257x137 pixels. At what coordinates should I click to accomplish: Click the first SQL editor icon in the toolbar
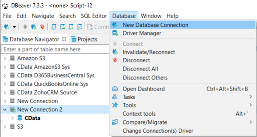pos(54,27)
